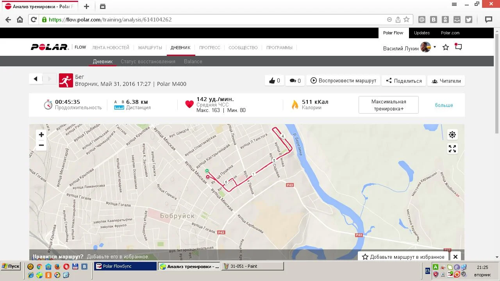
Task: Switch to Polar FlowSync taskbar window
Action: [125, 266]
